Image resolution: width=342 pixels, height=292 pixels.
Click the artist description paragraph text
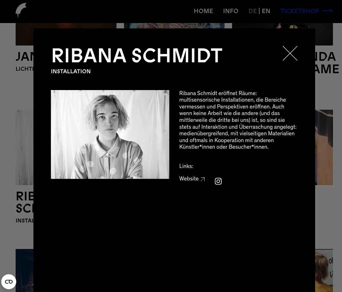coord(238,120)
